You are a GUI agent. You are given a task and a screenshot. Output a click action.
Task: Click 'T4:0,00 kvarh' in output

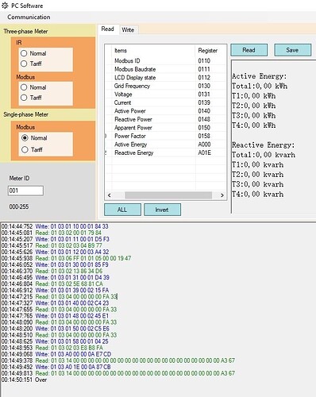[258, 195]
